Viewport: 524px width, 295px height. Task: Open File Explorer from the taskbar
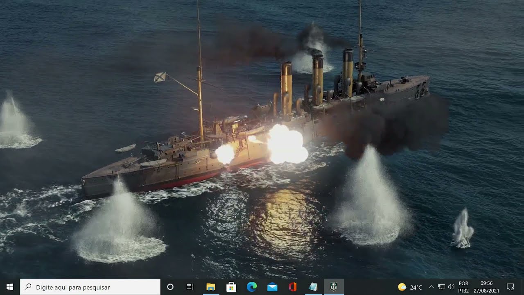point(211,287)
